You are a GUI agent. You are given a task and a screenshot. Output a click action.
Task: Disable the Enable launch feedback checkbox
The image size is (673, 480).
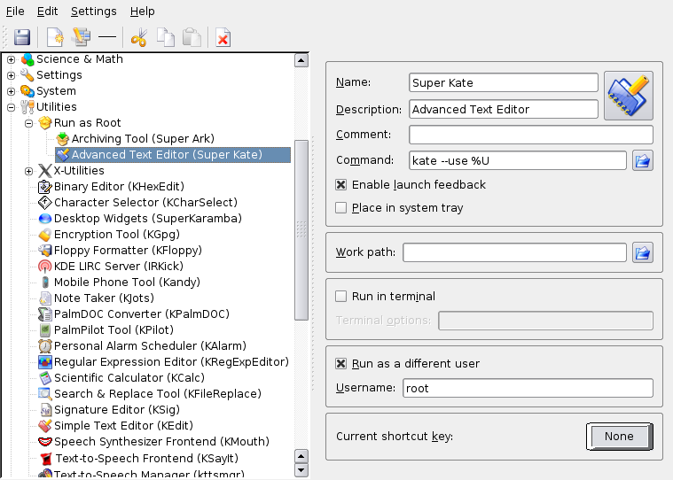click(x=341, y=185)
